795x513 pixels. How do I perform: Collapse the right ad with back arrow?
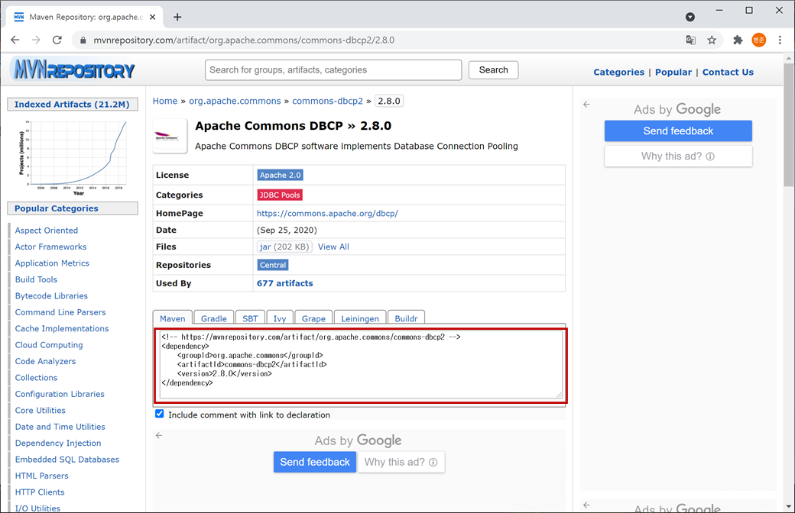pos(586,105)
